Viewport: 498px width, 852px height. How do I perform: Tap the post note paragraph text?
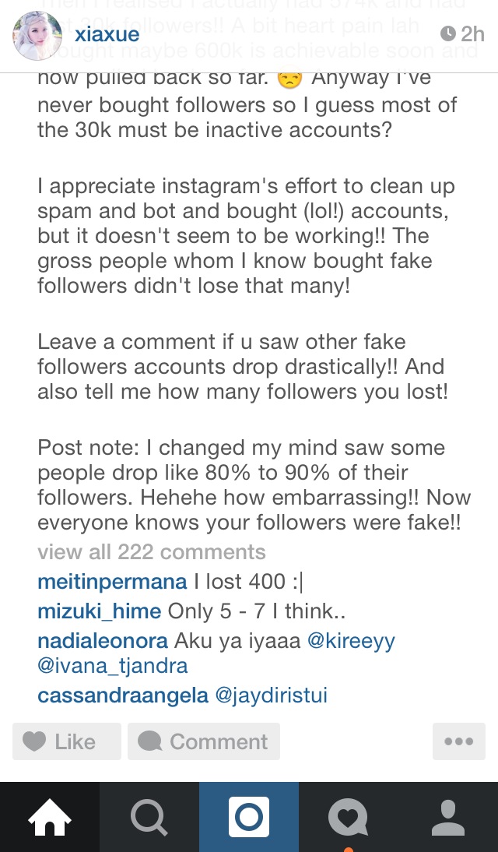(249, 484)
